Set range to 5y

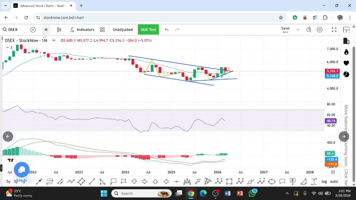[8, 181]
